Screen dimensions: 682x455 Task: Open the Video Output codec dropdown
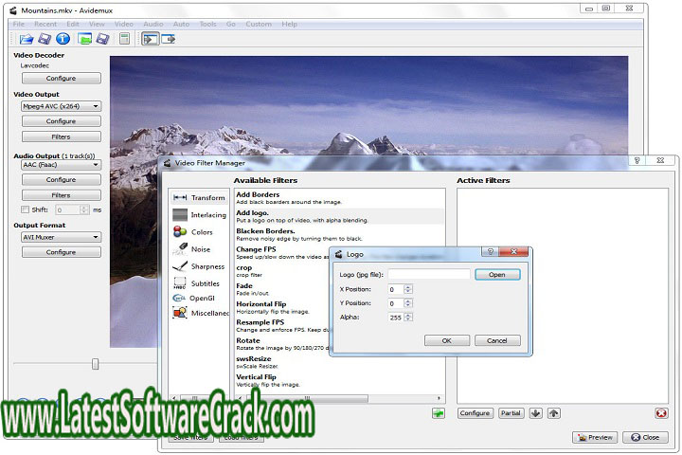[x=61, y=106]
